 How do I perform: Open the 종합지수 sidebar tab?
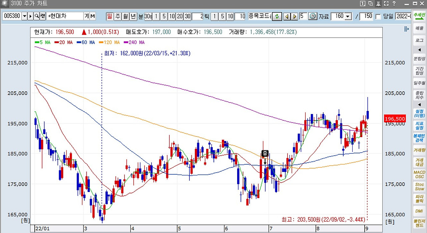pyautogui.click(x=419, y=95)
